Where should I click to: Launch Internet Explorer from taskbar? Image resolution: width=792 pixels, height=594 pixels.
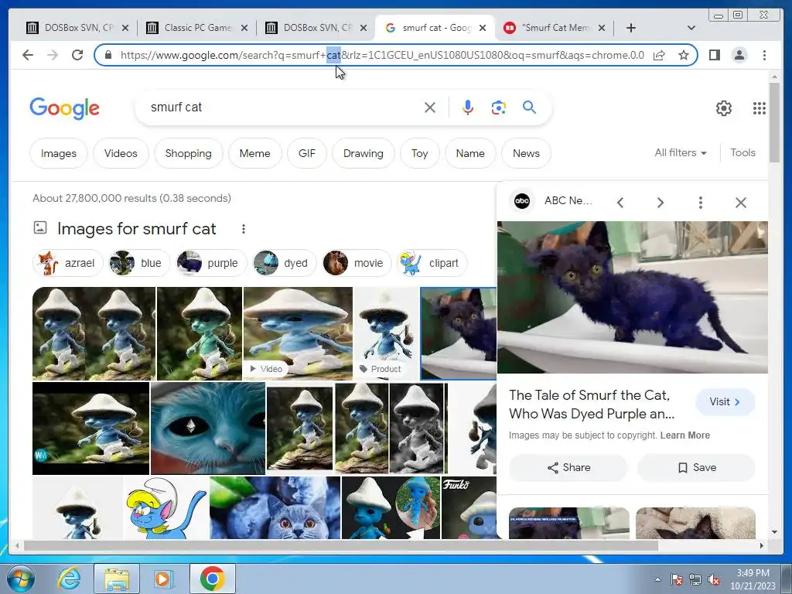(x=69, y=579)
